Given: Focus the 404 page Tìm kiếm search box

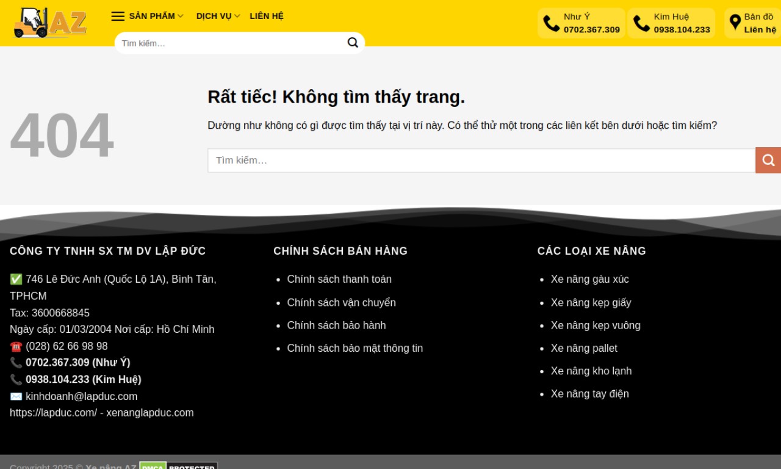Looking at the screenshot, I should point(481,160).
